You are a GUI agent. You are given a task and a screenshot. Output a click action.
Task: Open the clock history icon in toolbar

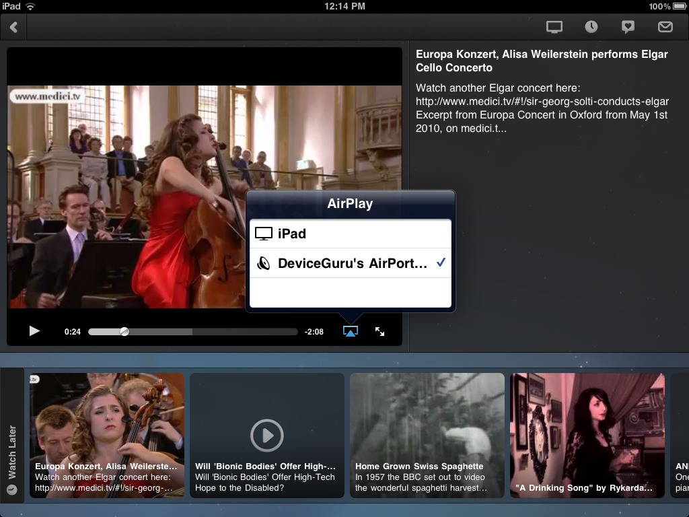click(x=591, y=27)
